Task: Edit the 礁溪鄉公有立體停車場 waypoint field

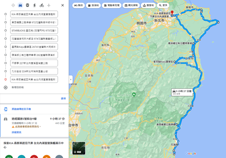Action: [34, 55]
